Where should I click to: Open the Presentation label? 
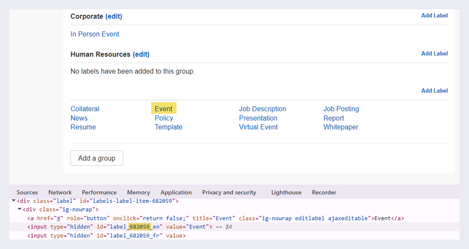(x=258, y=118)
